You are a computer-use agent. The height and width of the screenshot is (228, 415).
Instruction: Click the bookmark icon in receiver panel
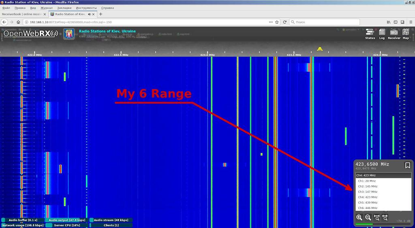408,165
